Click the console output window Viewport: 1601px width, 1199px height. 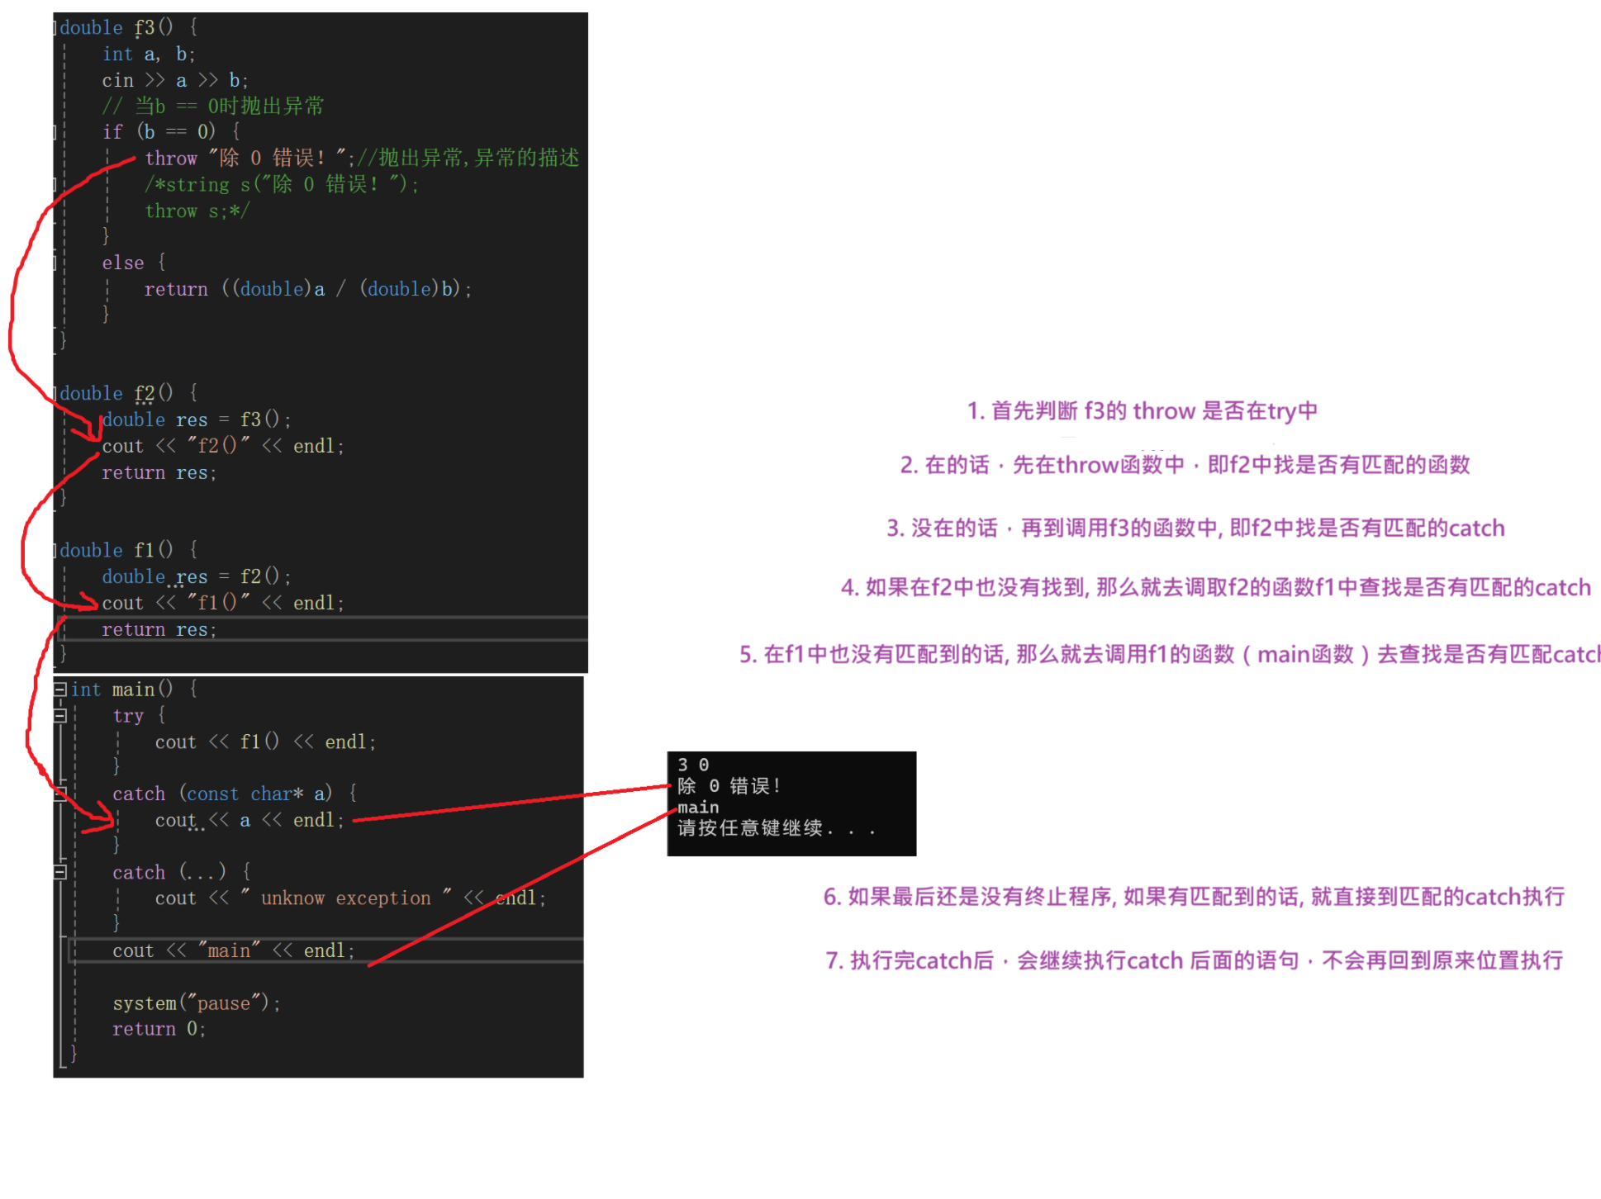click(791, 803)
